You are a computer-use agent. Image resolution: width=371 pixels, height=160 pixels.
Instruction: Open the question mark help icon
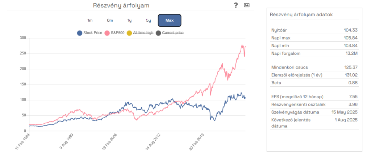coord(235,5)
